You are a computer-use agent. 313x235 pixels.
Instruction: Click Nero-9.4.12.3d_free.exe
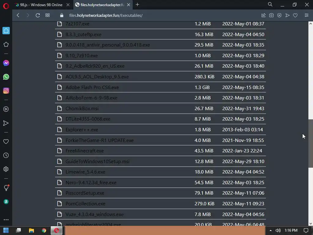91,182
